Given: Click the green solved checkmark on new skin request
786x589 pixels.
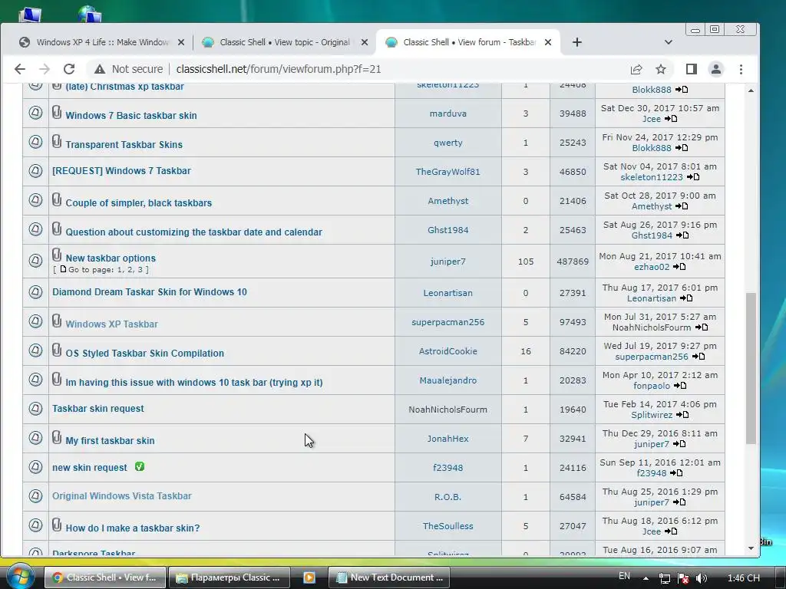Looking at the screenshot, I should [x=140, y=466].
